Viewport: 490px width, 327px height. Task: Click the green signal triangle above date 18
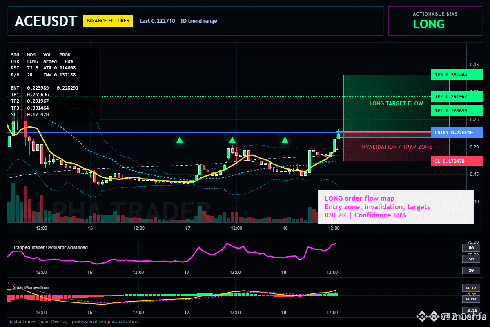click(x=285, y=140)
